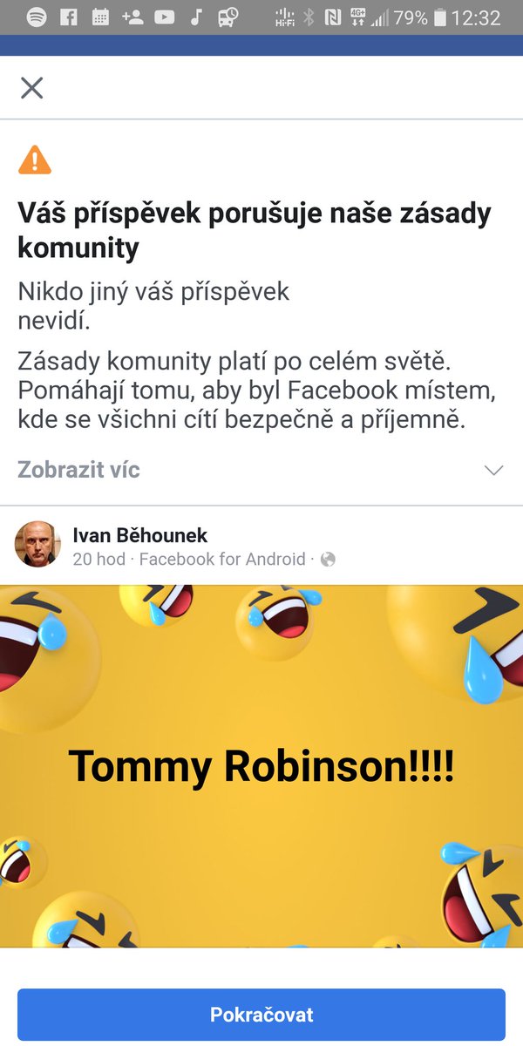Tap the Spotify status bar icon
Viewport: 523px width, 1046px height.
tap(37, 17)
